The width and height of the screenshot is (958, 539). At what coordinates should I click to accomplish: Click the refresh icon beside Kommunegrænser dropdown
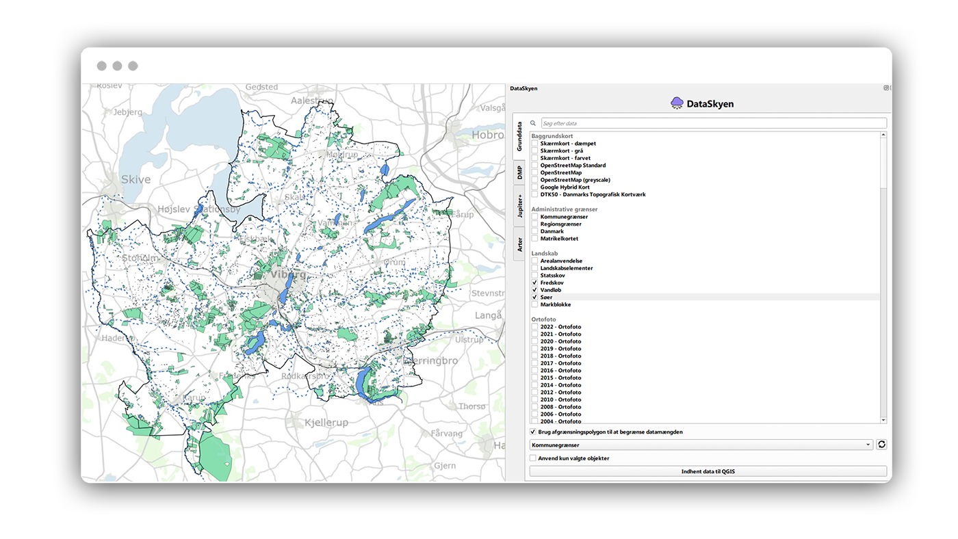(881, 445)
